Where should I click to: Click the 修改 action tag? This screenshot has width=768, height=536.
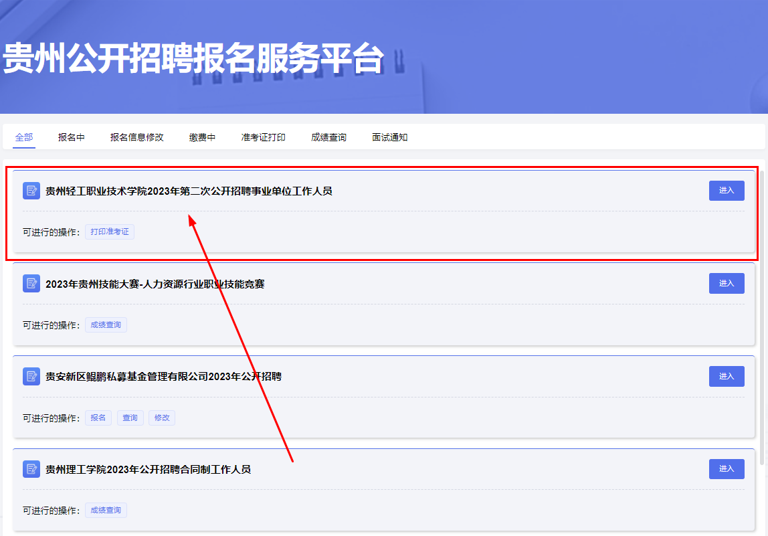tap(162, 418)
